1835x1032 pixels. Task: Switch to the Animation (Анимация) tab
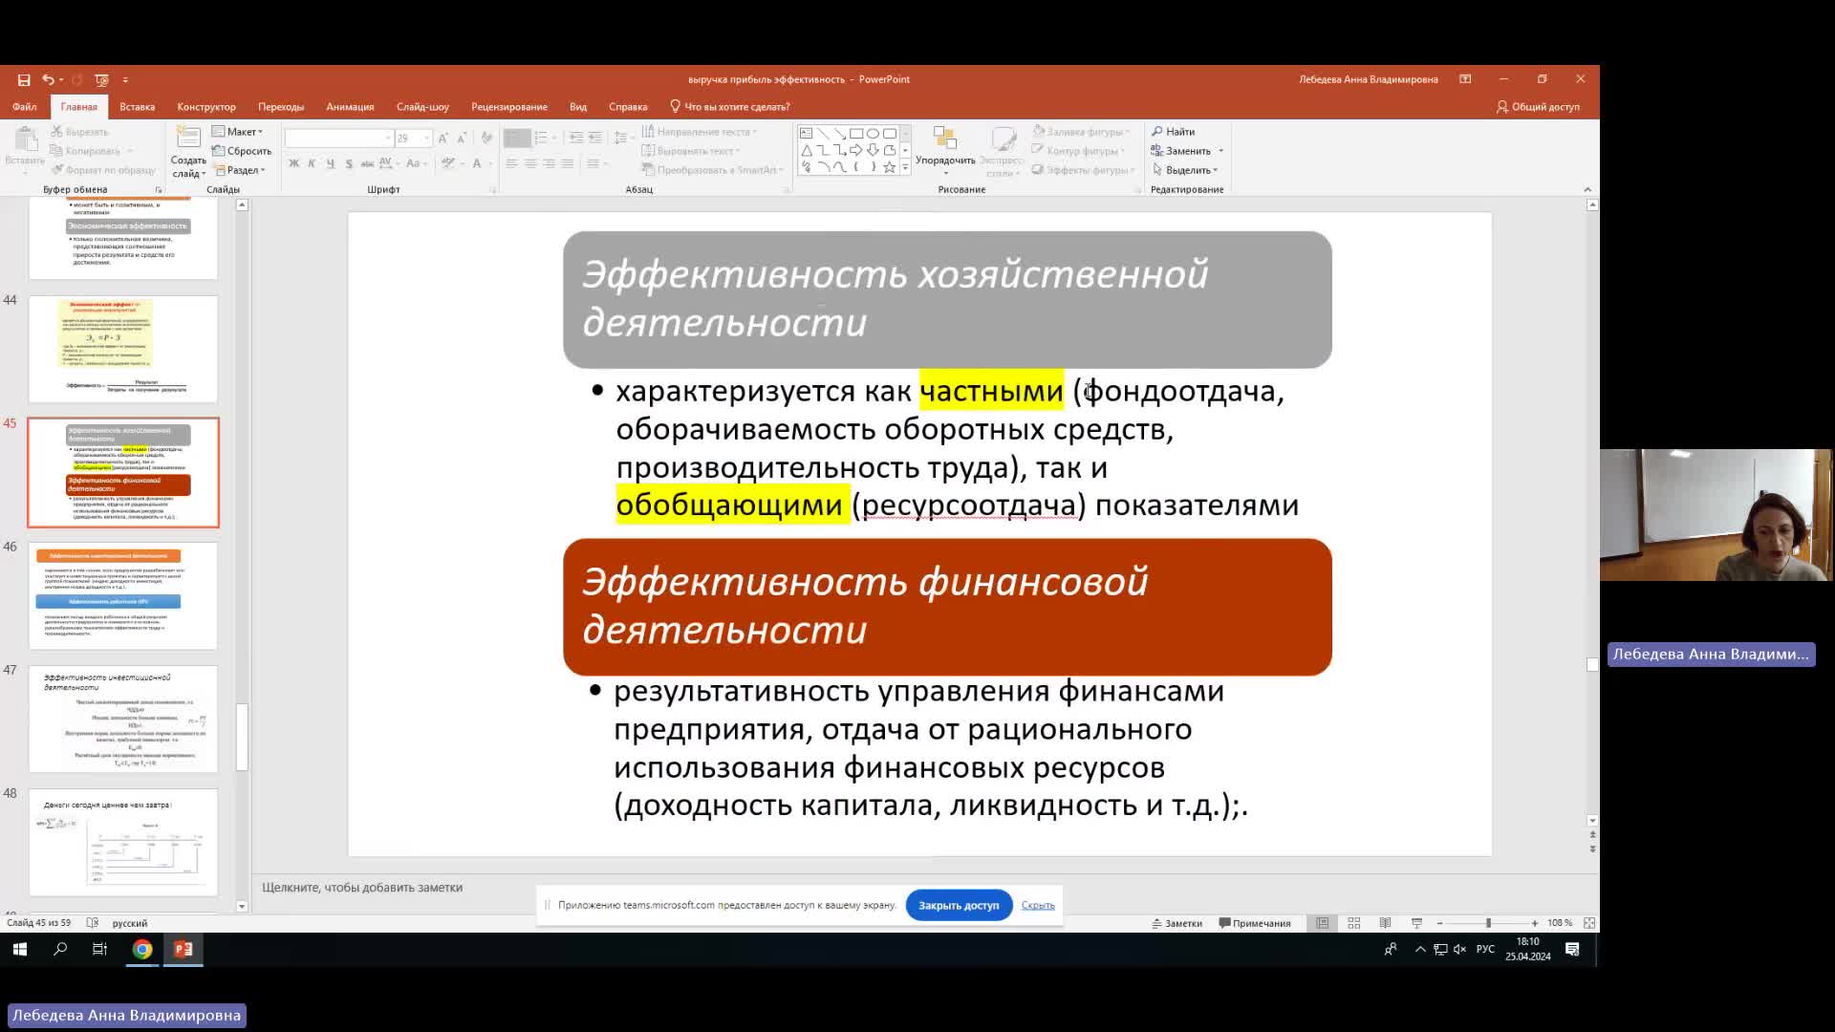pyautogui.click(x=350, y=107)
